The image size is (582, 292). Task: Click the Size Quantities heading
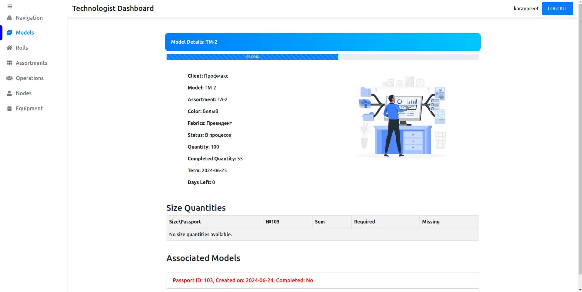(x=196, y=208)
